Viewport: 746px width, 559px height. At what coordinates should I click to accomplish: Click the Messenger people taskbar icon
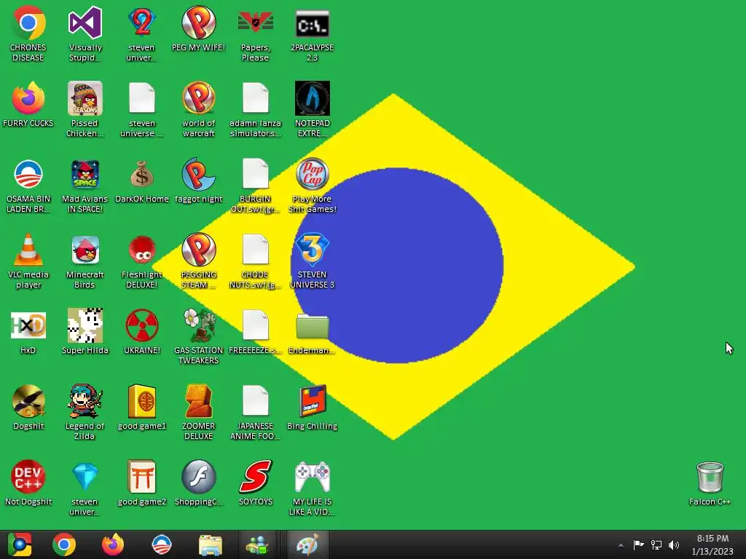tap(257, 544)
